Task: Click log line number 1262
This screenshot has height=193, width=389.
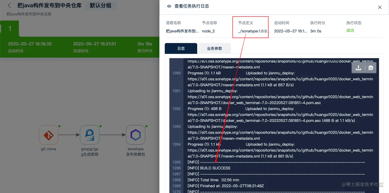Action: (176, 109)
